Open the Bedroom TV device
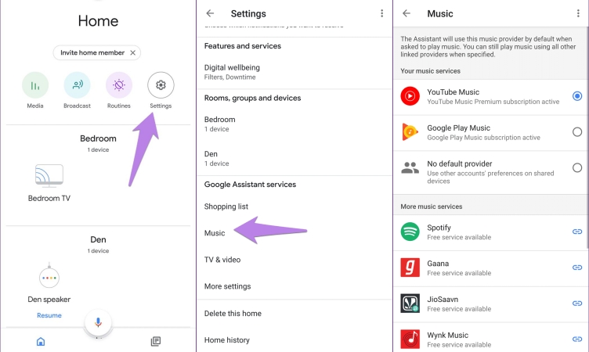Image resolution: width=589 pixels, height=352 pixels. point(49,183)
